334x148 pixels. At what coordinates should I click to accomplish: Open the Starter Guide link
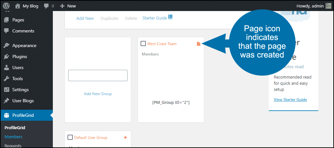click(155, 18)
